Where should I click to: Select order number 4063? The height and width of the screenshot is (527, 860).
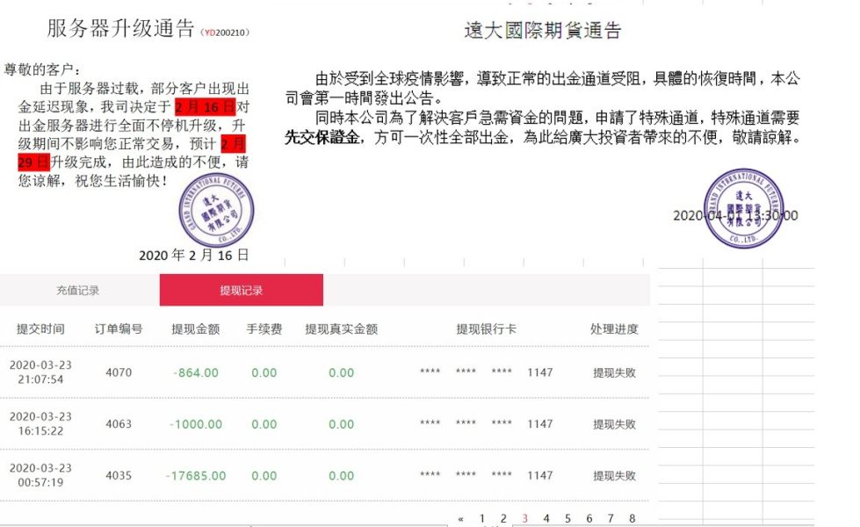tap(119, 424)
